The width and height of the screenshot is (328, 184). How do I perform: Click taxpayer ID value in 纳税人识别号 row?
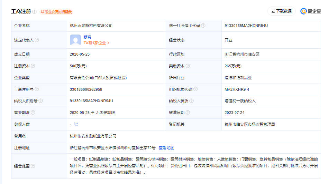(91, 101)
